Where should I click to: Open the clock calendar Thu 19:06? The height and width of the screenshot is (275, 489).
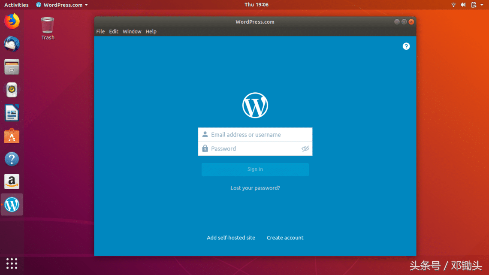coord(257,5)
